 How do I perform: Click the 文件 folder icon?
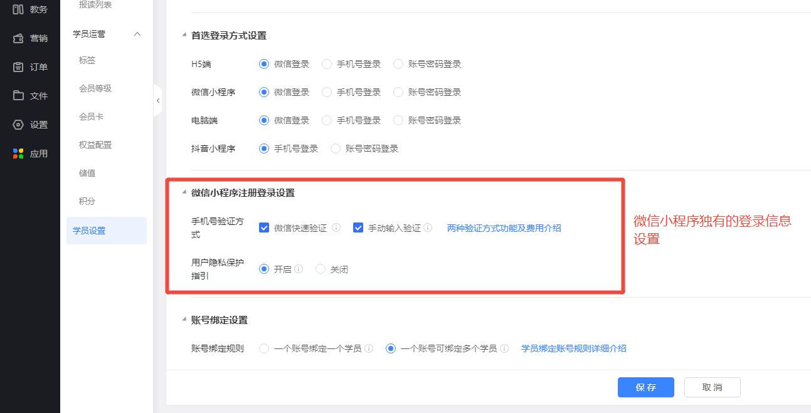[x=18, y=96]
